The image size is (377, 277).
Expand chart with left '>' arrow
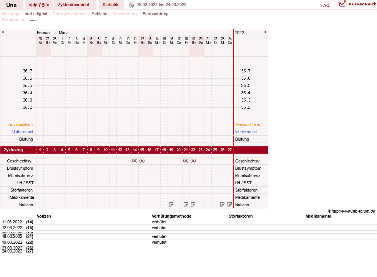point(3,32)
